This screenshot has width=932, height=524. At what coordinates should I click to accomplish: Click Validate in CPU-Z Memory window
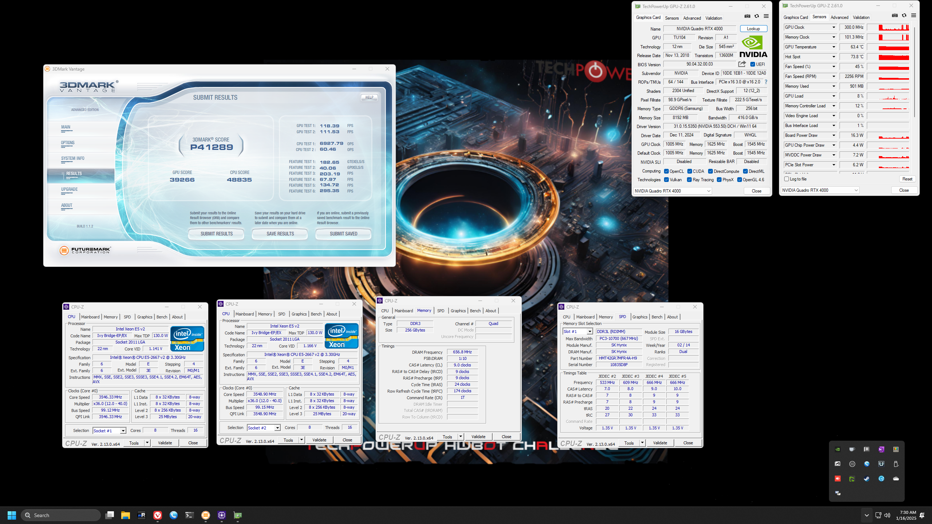(478, 437)
